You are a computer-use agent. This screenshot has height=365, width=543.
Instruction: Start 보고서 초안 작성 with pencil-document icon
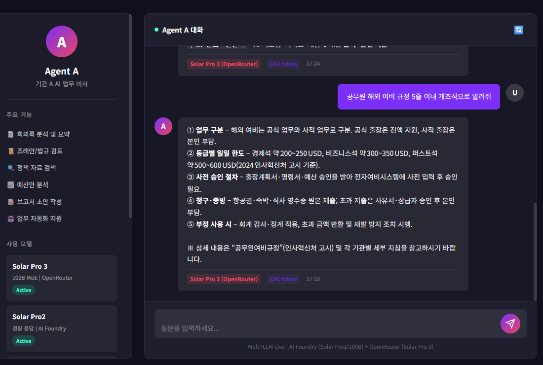click(12, 201)
